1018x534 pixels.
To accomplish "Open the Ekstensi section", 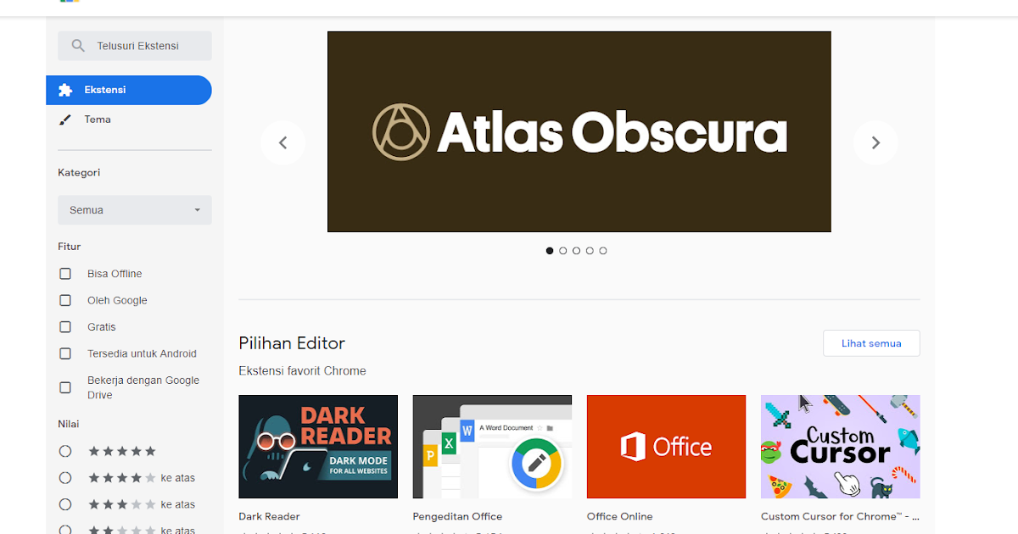I will [x=129, y=90].
